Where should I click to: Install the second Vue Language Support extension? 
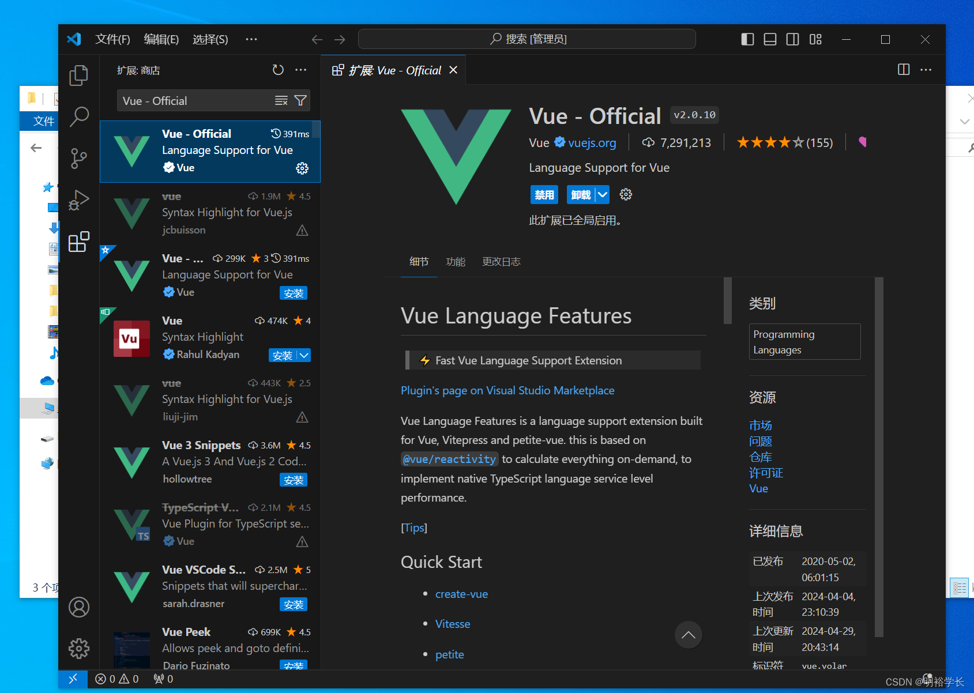pyautogui.click(x=294, y=293)
